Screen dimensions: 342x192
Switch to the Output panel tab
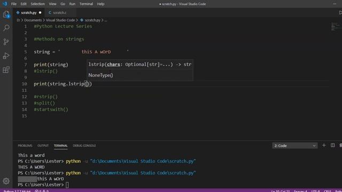pos(43,146)
